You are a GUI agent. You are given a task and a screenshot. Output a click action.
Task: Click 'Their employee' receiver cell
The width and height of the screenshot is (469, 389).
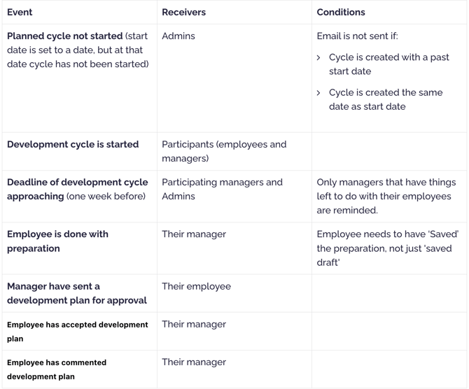pyautogui.click(x=196, y=286)
